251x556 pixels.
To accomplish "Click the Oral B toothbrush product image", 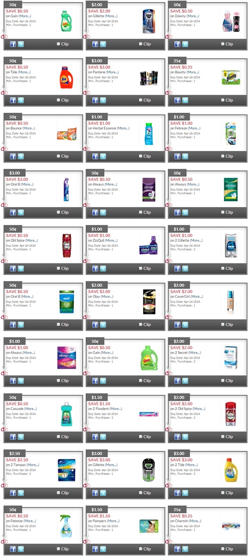I will [66, 190].
